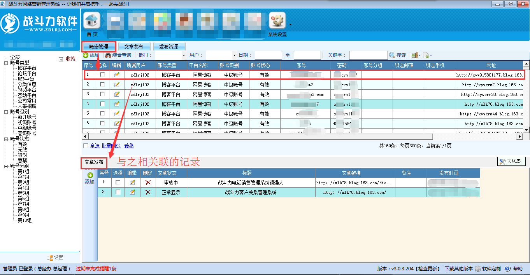Click the 帮助 question mark icon
The height and width of the screenshot is (275, 530).
tap(507, 268)
